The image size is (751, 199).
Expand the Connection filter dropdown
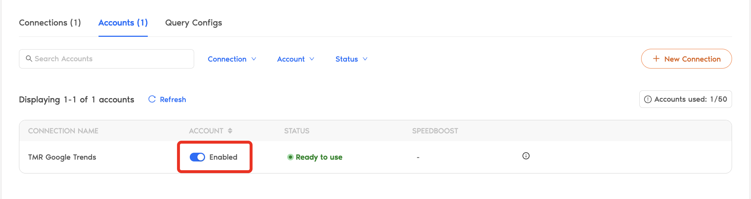click(x=232, y=59)
